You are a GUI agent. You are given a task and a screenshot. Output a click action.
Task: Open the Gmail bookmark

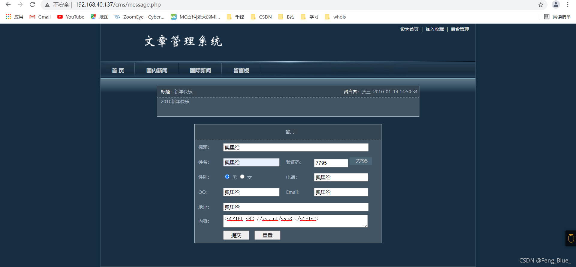40,17
